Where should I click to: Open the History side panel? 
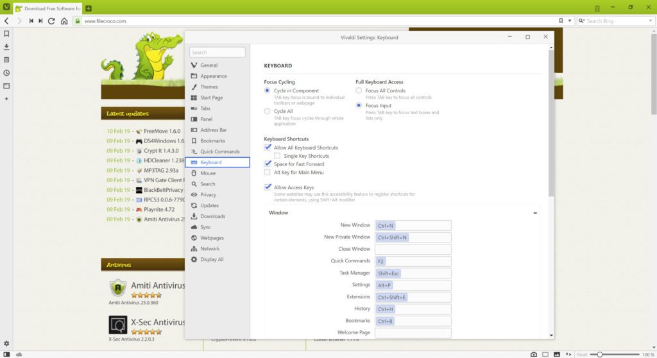(6, 73)
